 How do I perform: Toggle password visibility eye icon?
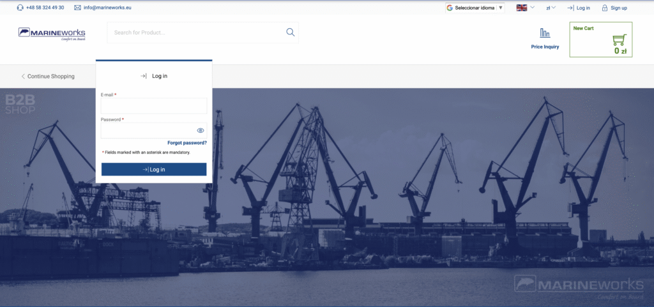[x=200, y=130]
